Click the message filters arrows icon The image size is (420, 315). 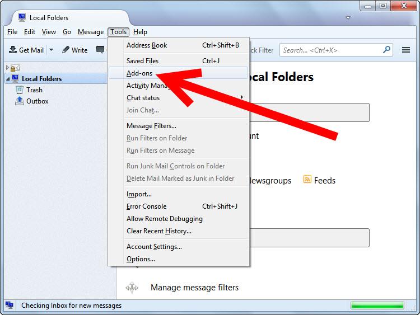132,288
